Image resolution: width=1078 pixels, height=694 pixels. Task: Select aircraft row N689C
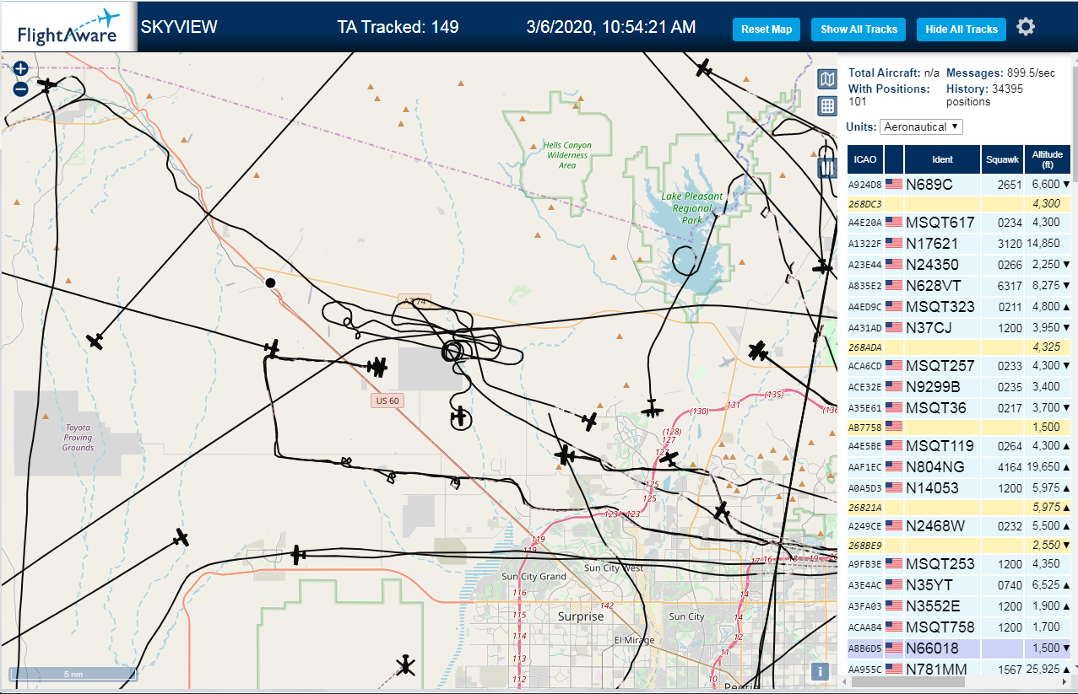(959, 184)
